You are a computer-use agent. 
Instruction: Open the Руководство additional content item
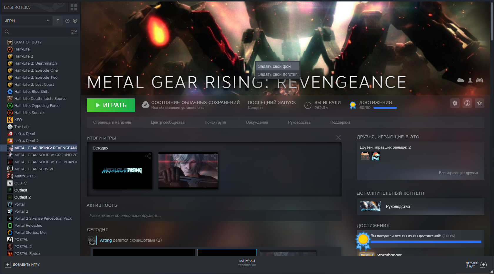[420, 206]
